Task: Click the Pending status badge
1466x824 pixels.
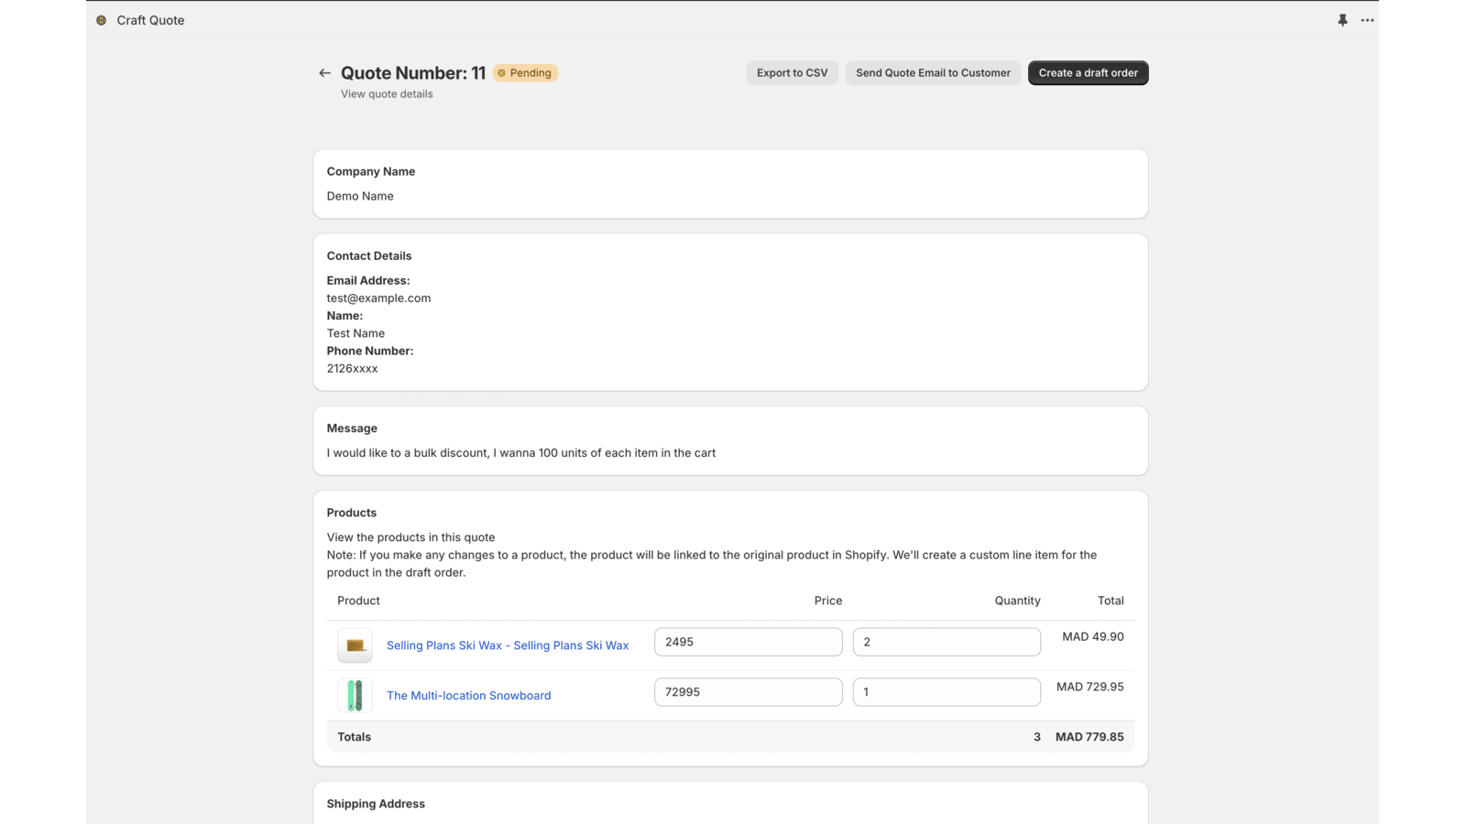Action: pyautogui.click(x=525, y=73)
